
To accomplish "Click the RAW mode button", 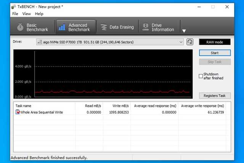I will click(215, 42).
